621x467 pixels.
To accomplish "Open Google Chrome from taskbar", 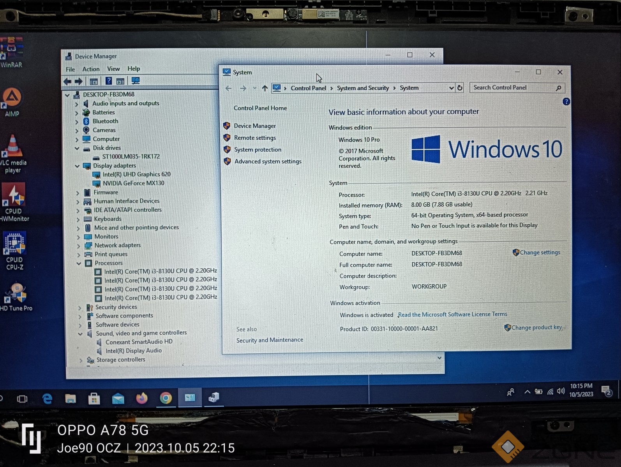I will pos(166,398).
